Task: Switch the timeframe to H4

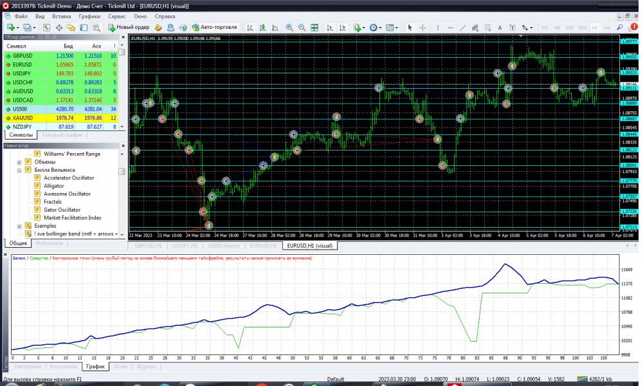Action: point(607,28)
